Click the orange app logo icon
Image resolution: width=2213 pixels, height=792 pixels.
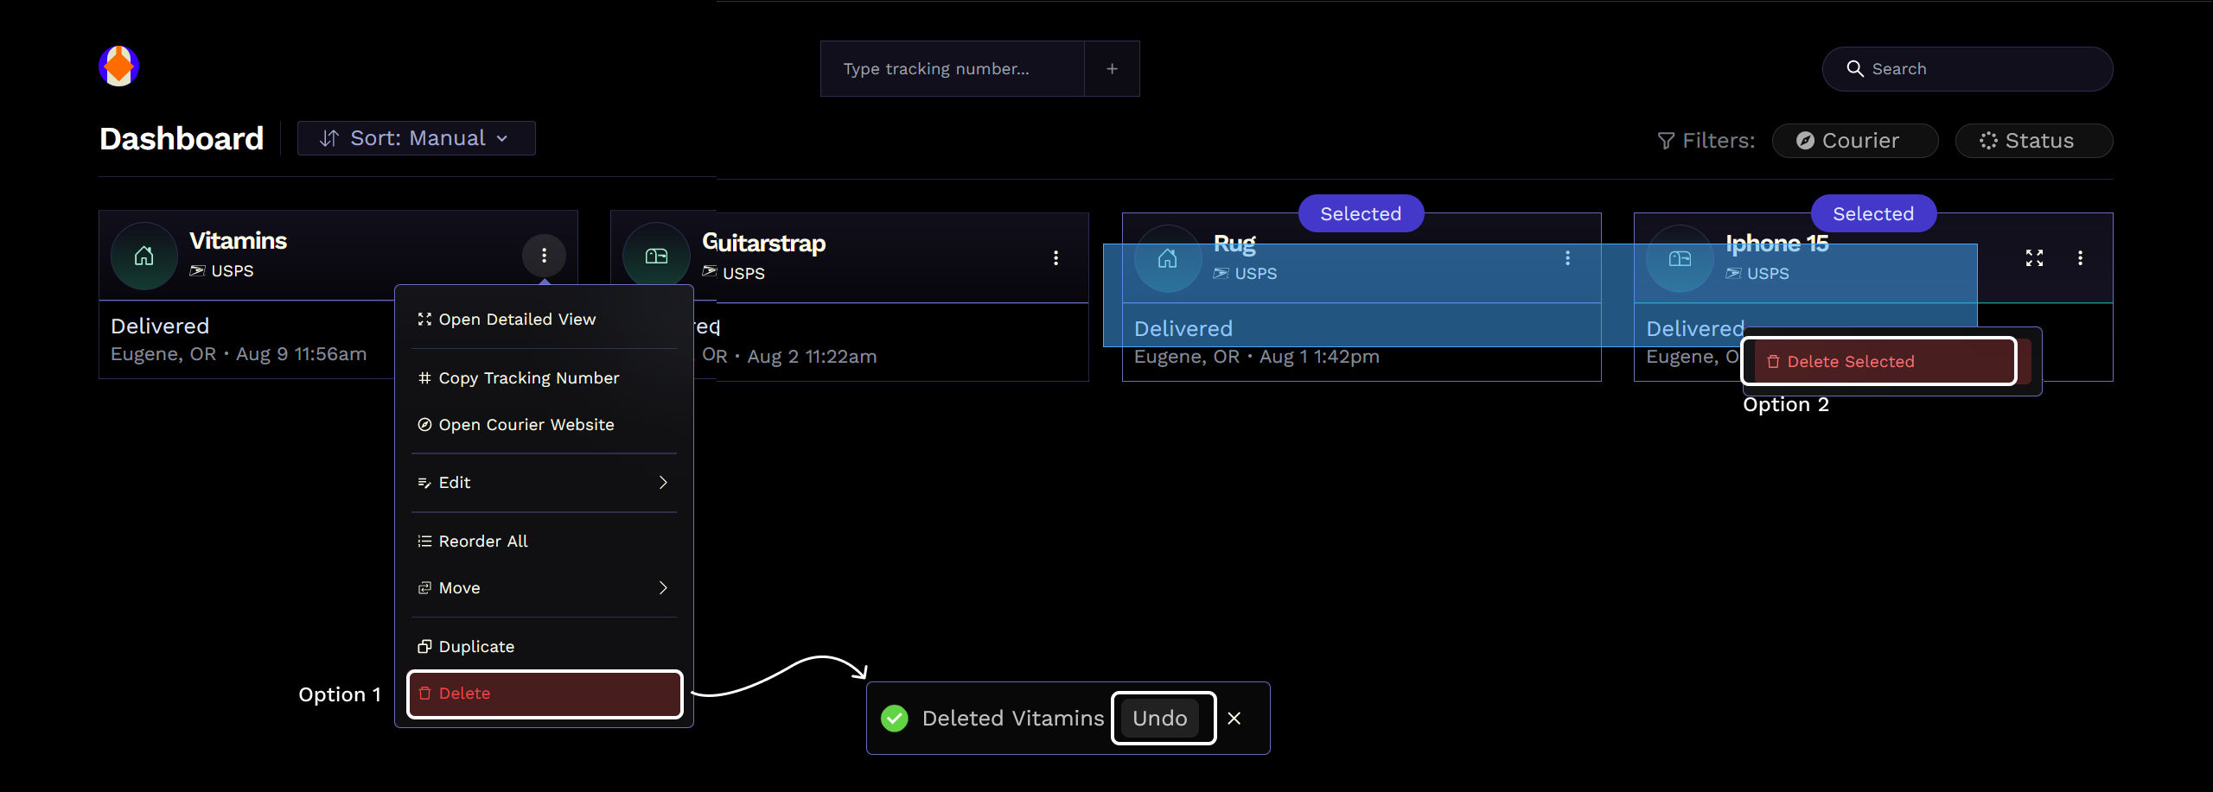pos(118,67)
